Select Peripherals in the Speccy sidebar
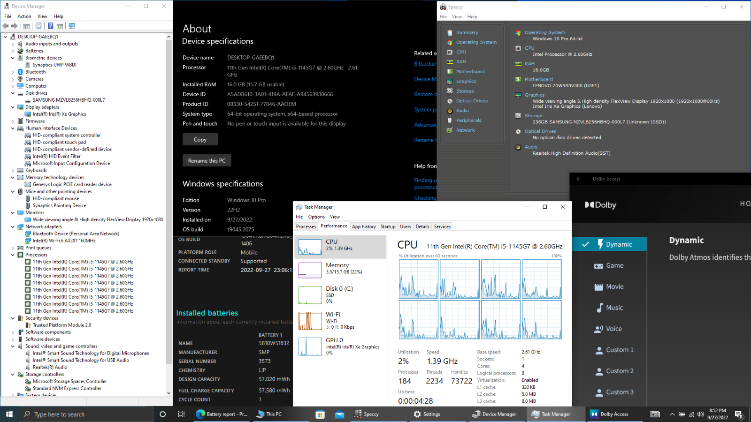Viewport: 751px width, 422px height. (469, 121)
